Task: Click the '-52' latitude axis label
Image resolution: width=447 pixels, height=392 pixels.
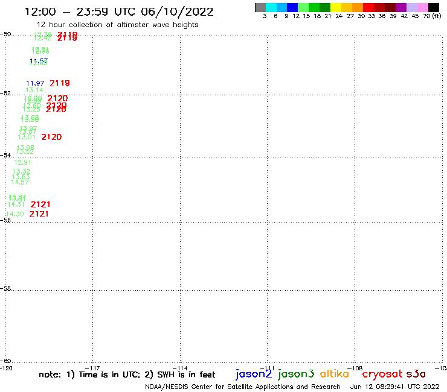Action: tap(5, 93)
